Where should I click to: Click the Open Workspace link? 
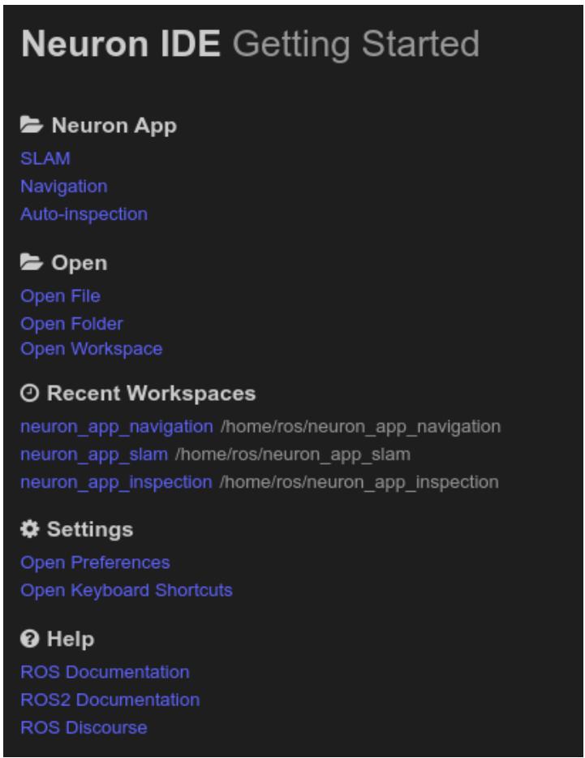pos(92,349)
